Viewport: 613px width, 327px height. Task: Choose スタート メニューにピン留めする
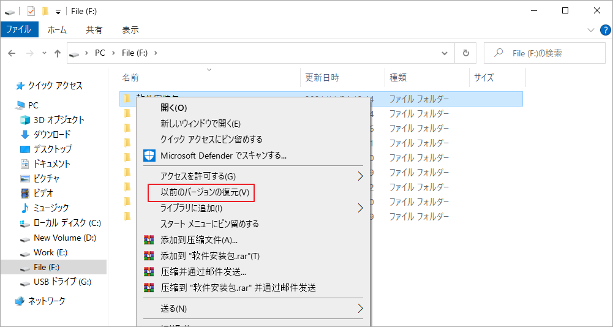[254, 224]
